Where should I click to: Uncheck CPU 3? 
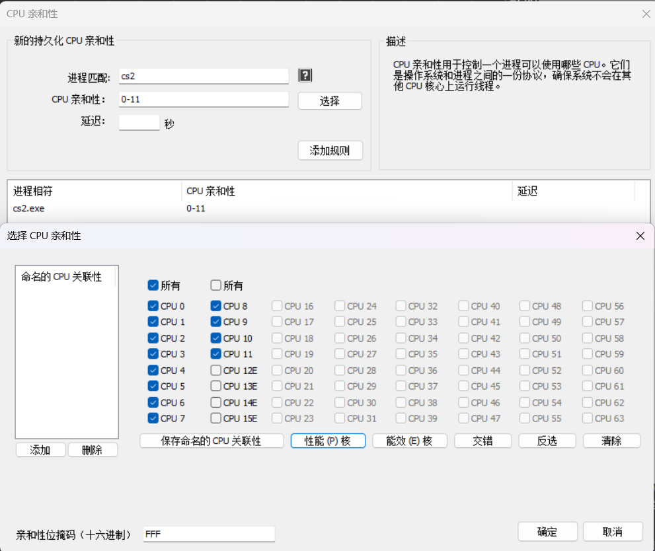(x=153, y=354)
